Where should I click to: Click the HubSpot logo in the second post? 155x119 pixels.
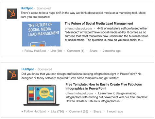pyautogui.click(x=12, y=74)
